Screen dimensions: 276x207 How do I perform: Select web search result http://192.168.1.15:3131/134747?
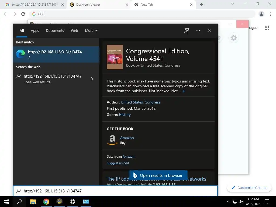pos(53,79)
